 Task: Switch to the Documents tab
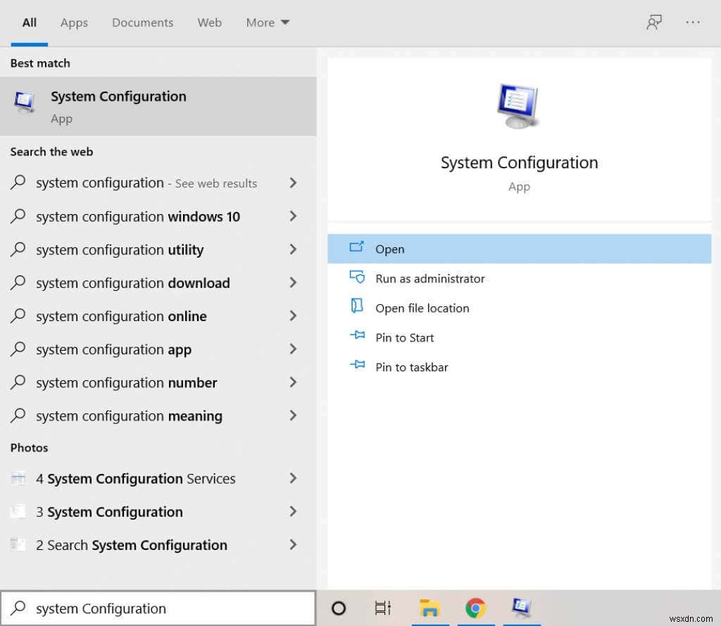pos(142,22)
